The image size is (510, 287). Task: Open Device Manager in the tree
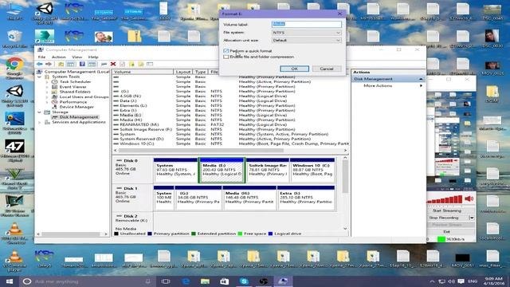[x=76, y=107]
